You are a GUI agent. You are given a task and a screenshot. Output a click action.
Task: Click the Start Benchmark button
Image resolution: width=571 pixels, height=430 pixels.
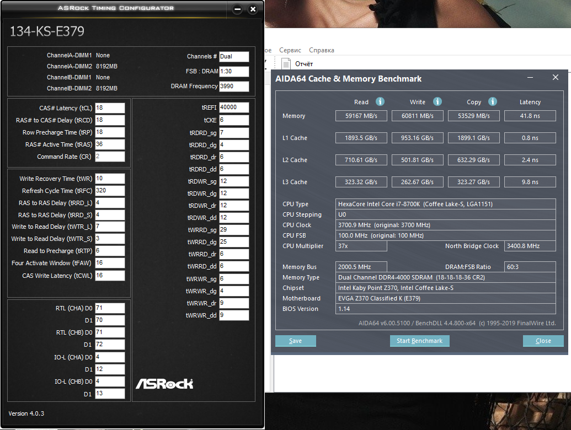point(419,341)
